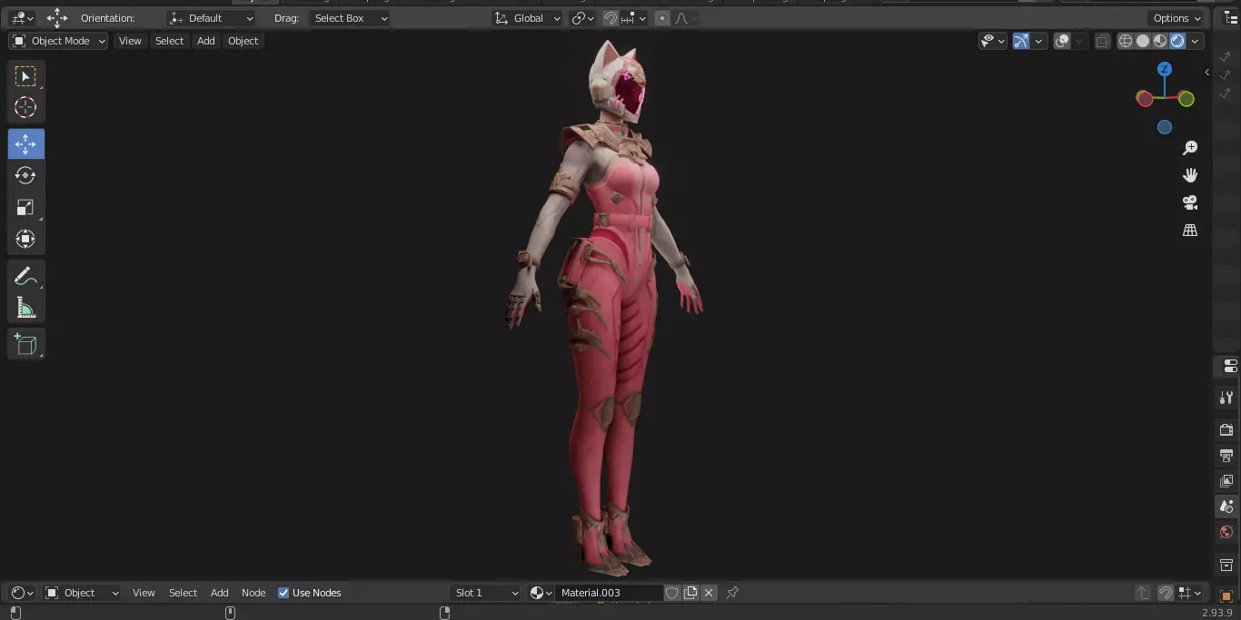Image resolution: width=1241 pixels, height=620 pixels.
Task: Open pivot point dropdown
Action: pos(582,18)
